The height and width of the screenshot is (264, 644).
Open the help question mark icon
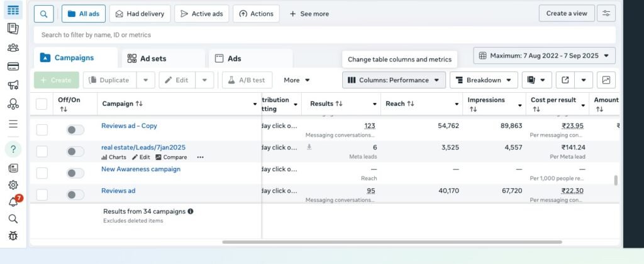(13, 149)
